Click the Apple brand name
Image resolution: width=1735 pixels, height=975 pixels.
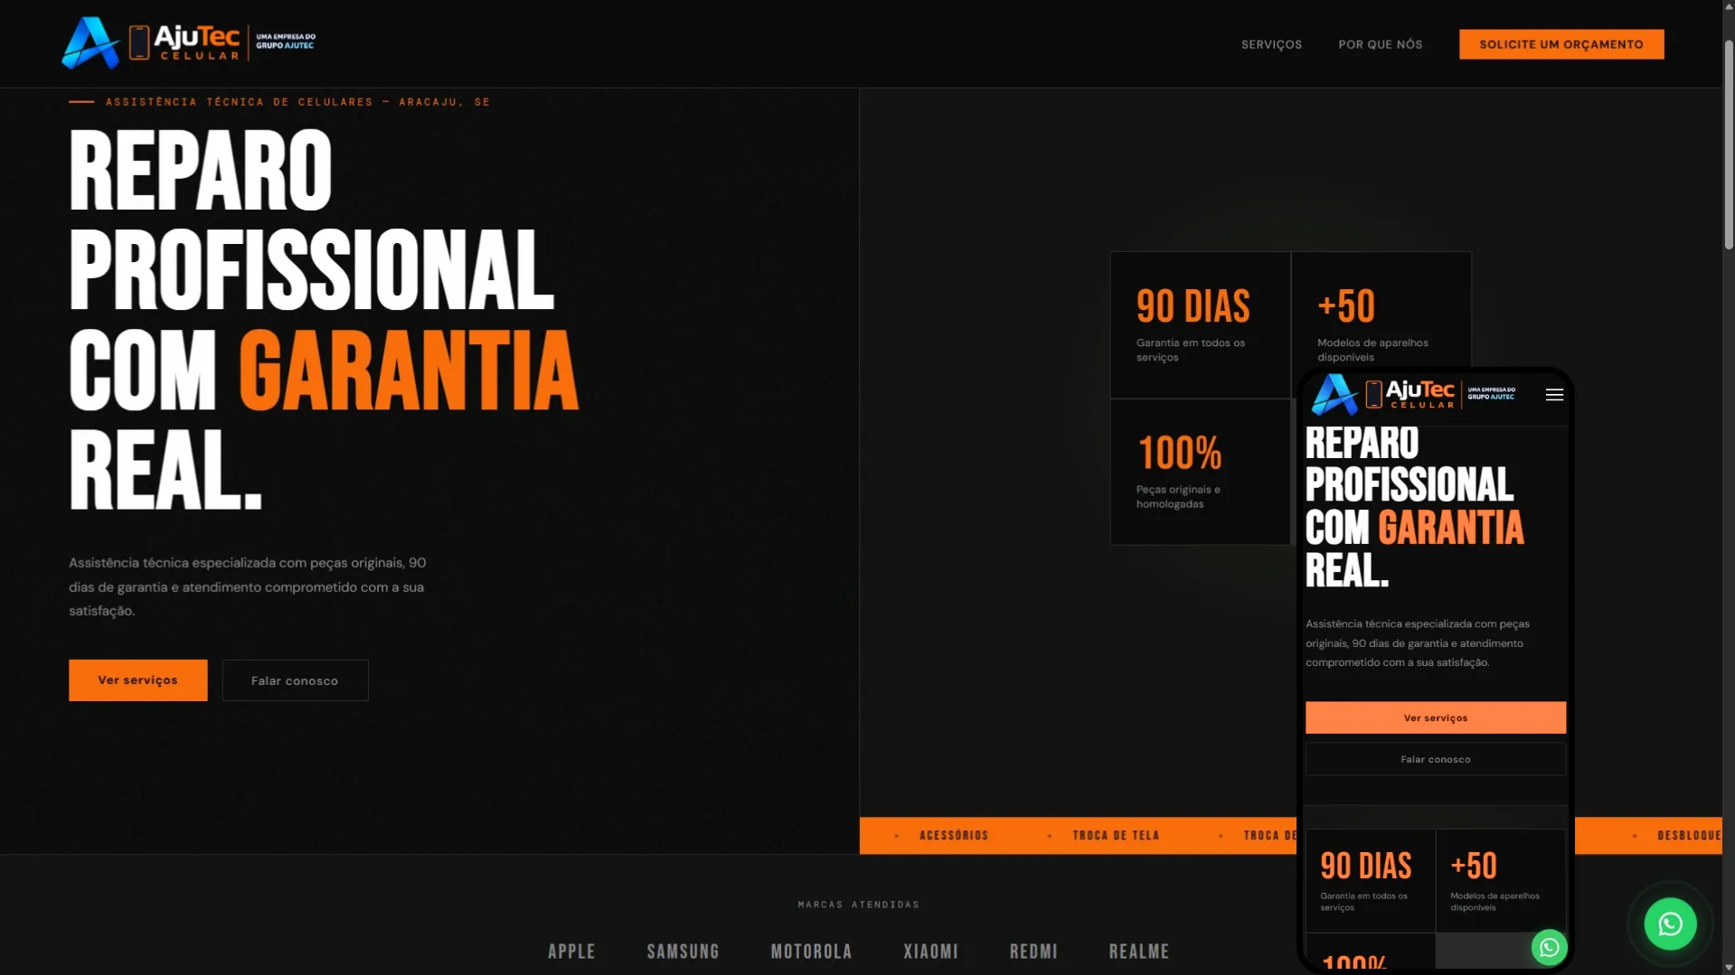571,952
